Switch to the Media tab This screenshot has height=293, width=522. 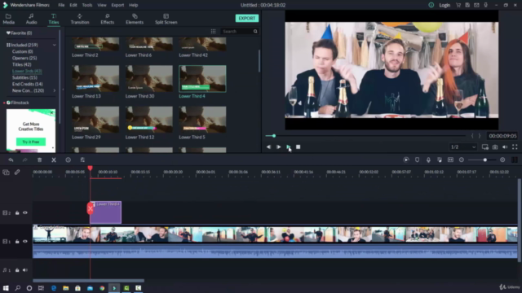point(9,19)
